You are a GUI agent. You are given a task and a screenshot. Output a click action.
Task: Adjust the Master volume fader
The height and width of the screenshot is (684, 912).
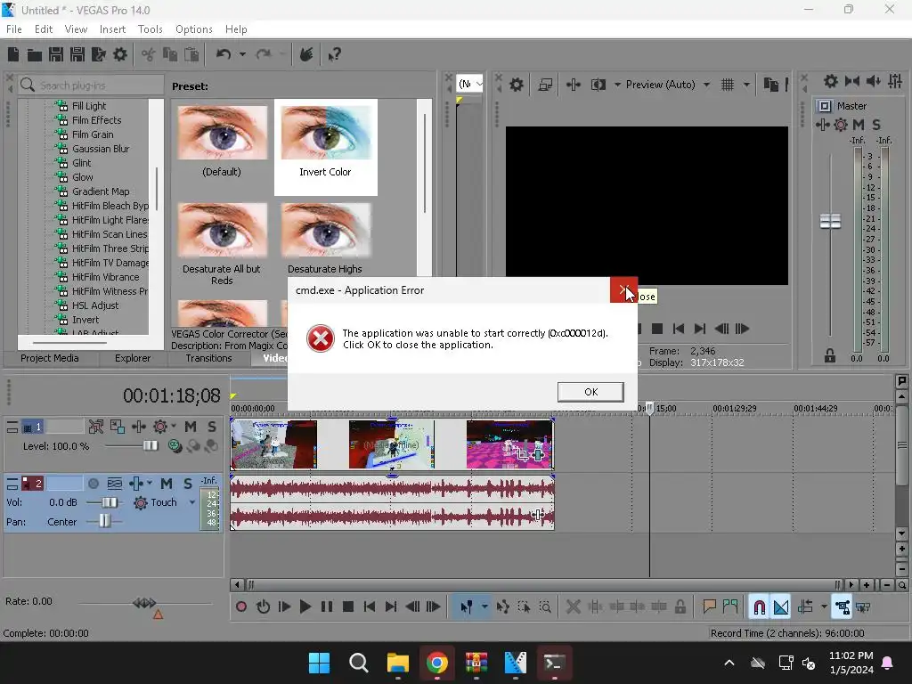[x=830, y=221]
